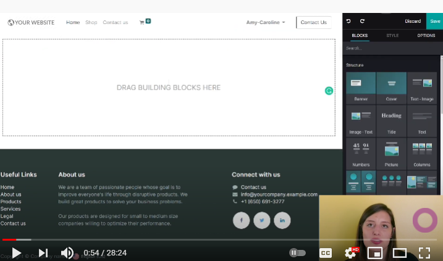Open the LinkedIn social link
This screenshot has width=443, height=261.
click(282, 220)
